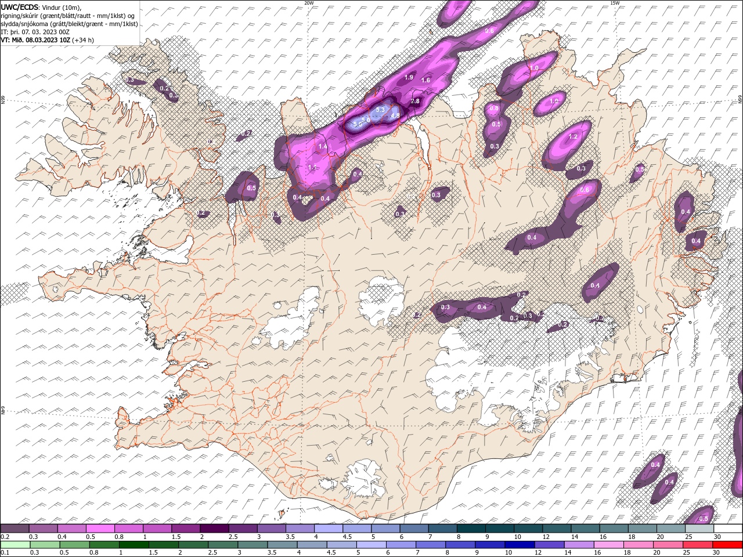Click the 1.6 precipitation value on the map

[425, 80]
